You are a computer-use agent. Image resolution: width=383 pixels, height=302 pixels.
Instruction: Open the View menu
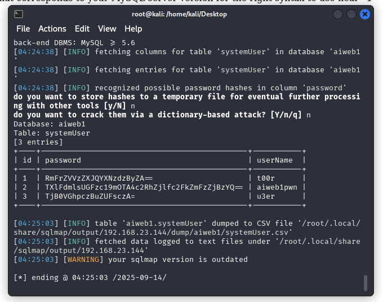107,29
